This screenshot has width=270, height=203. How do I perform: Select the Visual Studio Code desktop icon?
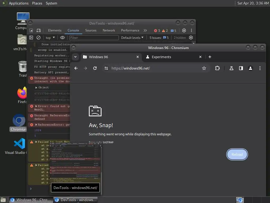point(16,146)
